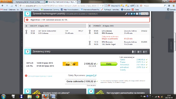176x99 pixels.
Task: Click the child passengers count icon
Action: pos(139,51)
